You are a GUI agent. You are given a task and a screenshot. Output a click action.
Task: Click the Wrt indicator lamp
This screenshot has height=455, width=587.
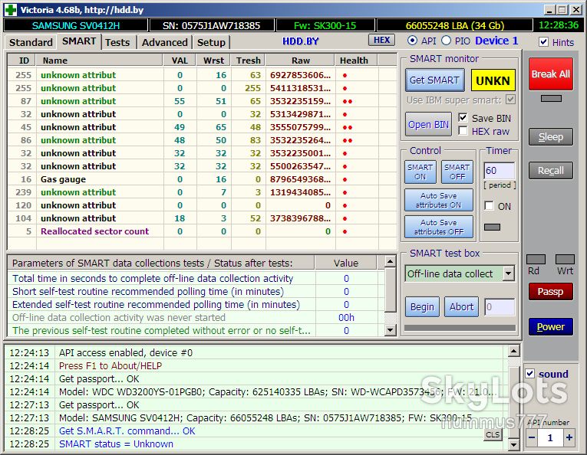[565, 259]
